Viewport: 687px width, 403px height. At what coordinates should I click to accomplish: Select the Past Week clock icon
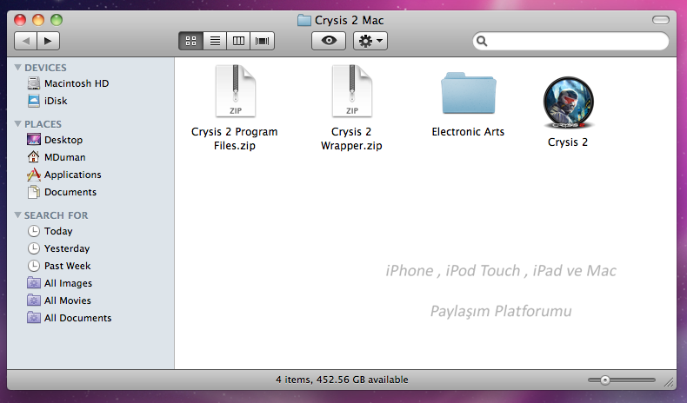pyautogui.click(x=34, y=266)
